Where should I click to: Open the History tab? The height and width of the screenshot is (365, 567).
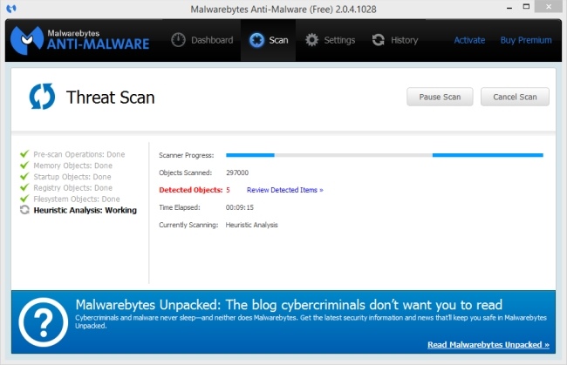coord(395,40)
